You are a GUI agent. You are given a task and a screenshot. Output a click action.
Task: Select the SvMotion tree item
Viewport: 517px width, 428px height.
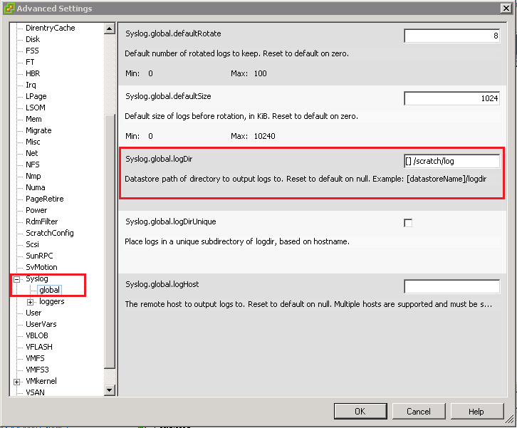point(41,267)
